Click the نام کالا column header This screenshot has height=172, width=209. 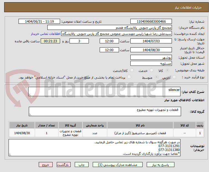(x=140, y=125)
